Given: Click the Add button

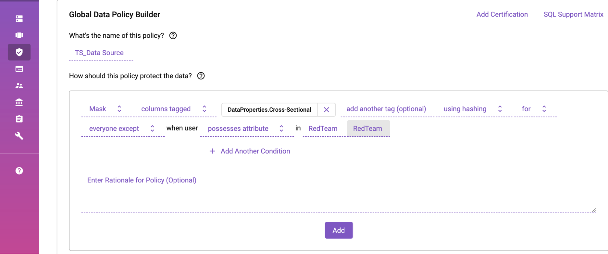Looking at the screenshot, I should point(339,230).
